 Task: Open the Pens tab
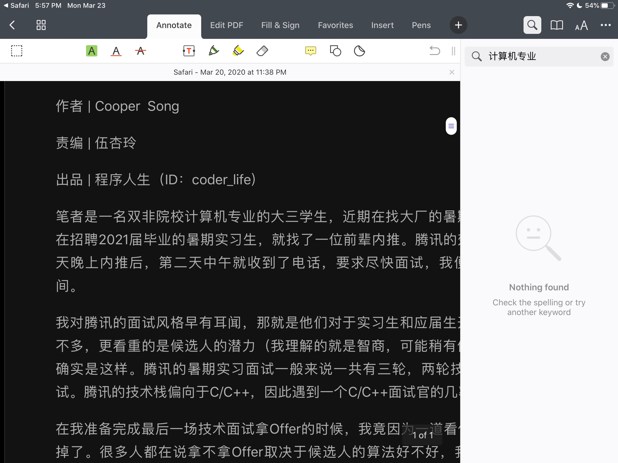click(421, 25)
